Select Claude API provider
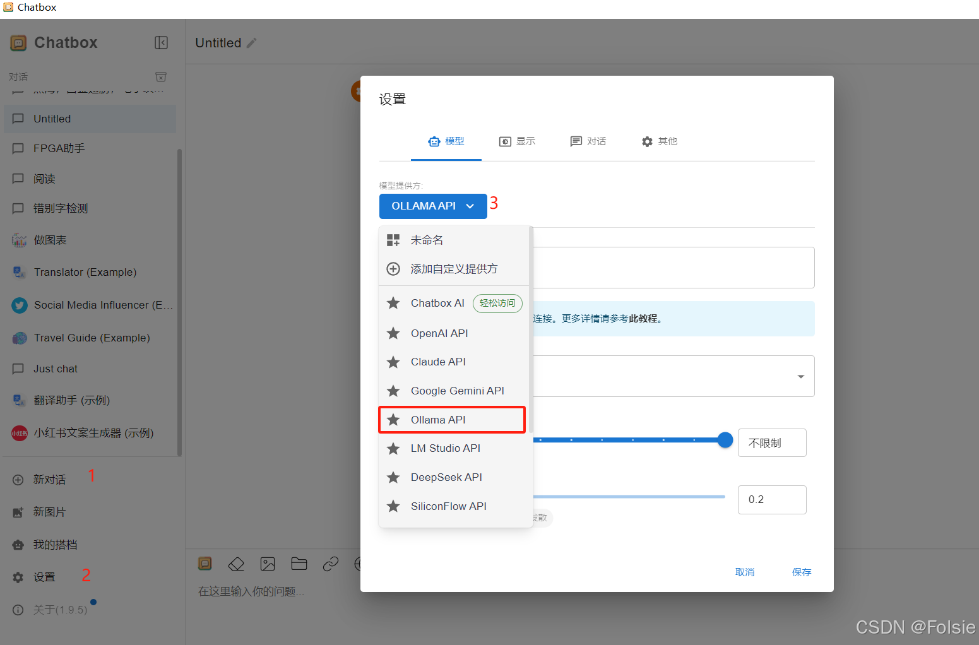Image resolution: width=979 pixels, height=645 pixels. [x=454, y=362]
